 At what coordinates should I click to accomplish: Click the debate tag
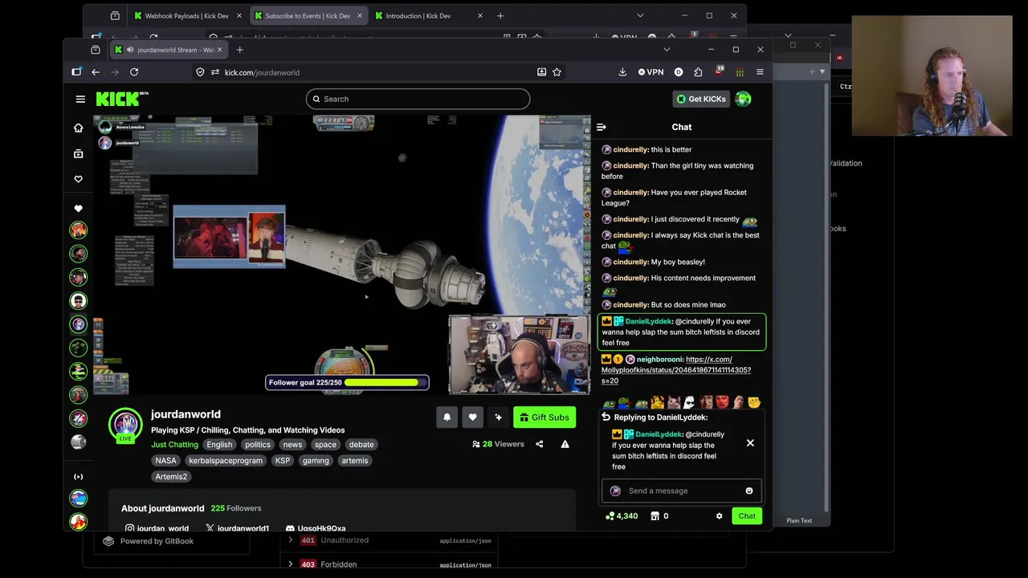pyautogui.click(x=361, y=445)
